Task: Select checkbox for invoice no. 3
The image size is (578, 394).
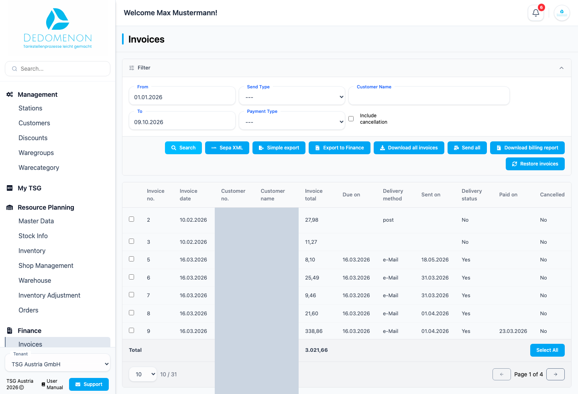Action: click(131, 241)
